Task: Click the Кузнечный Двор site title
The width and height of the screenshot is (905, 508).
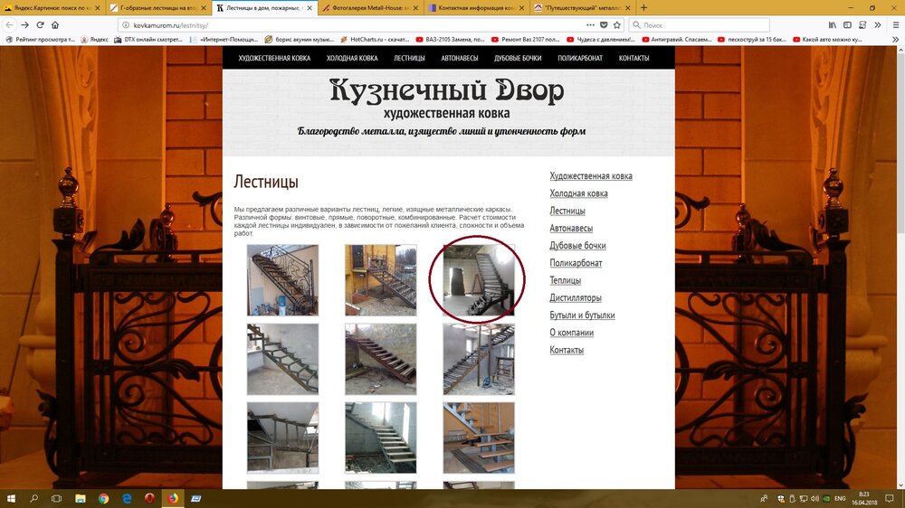Action: pos(447,91)
